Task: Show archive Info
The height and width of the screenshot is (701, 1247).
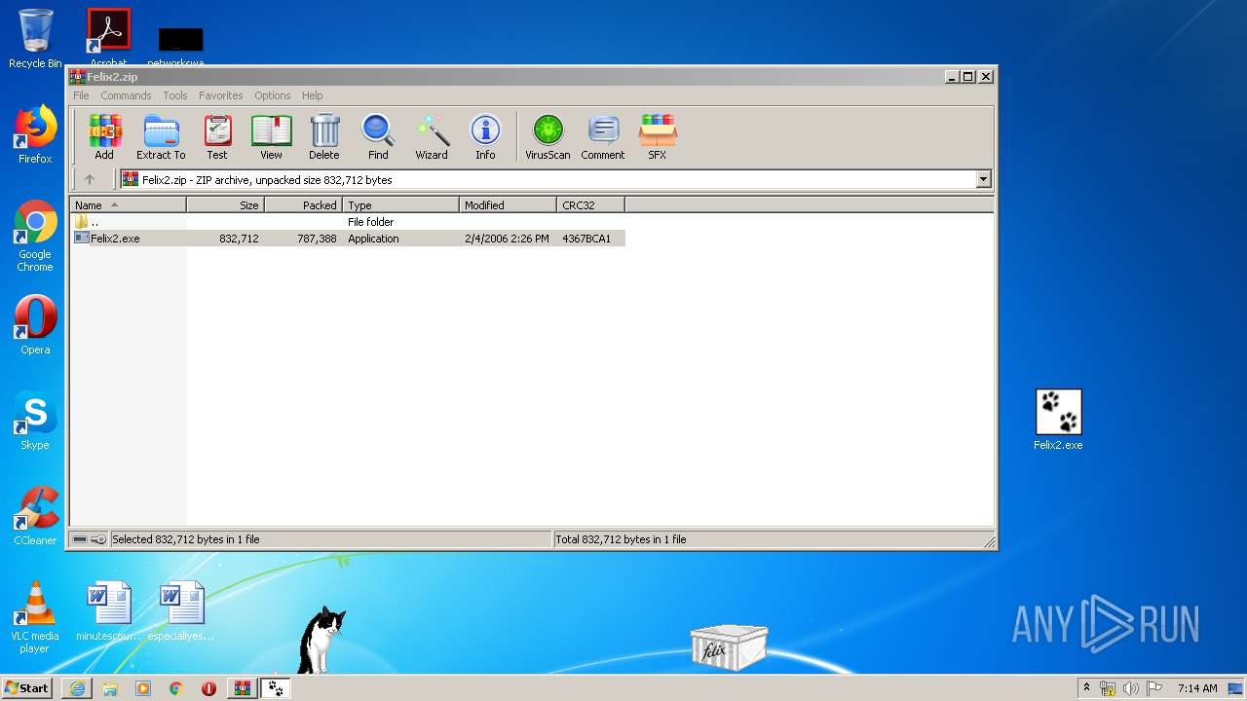Action: coord(485,136)
